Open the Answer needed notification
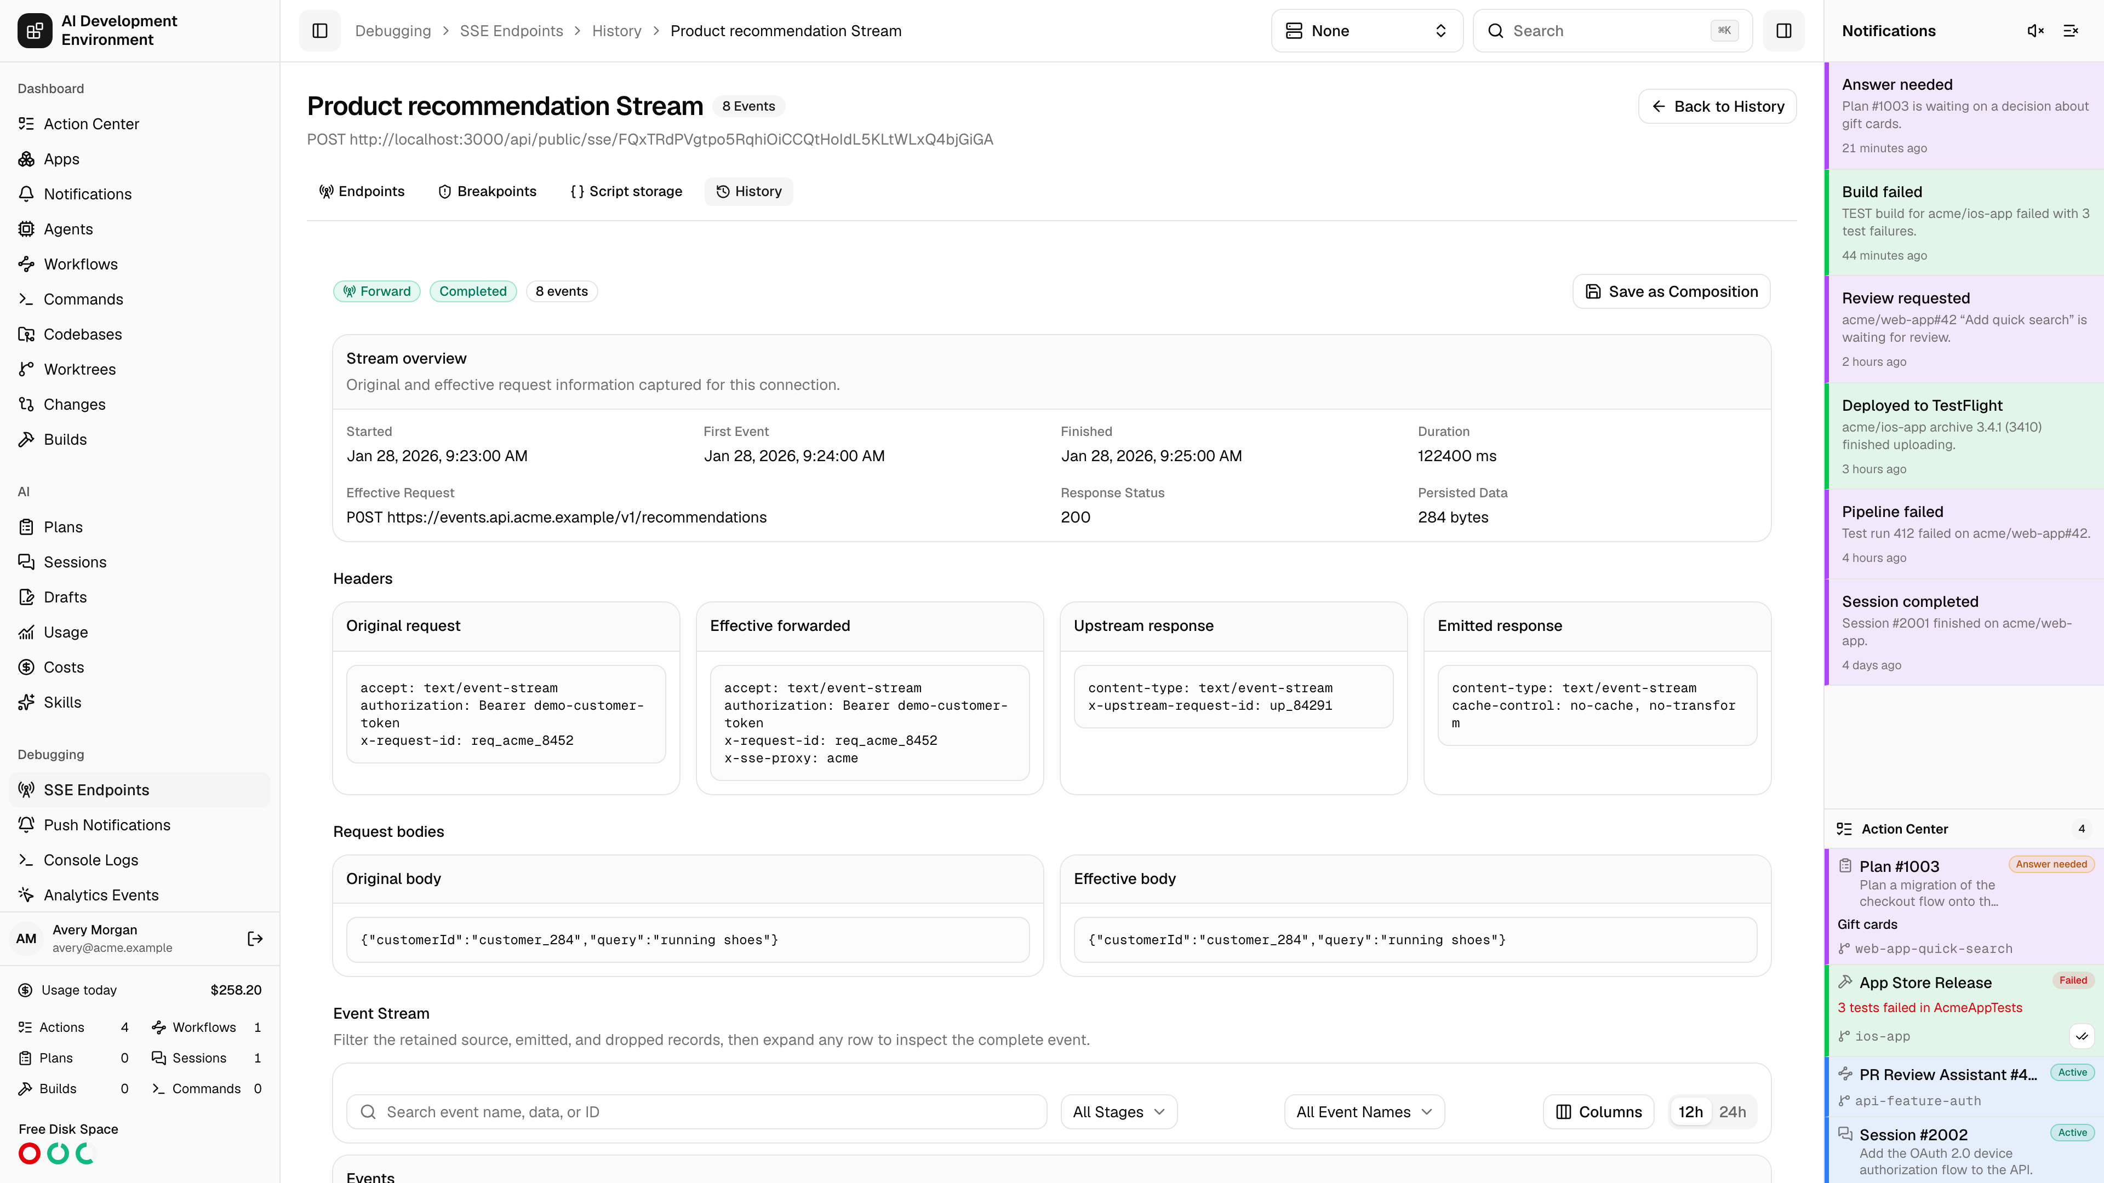Screen dimensions: 2104x1183 click(1964, 116)
